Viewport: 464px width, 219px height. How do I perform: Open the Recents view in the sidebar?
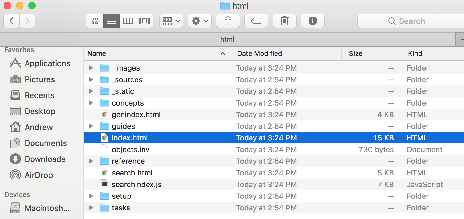pyautogui.click(x=40, y=95)
